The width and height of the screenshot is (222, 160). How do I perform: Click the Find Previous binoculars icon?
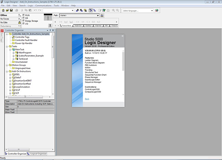point(77,10)
